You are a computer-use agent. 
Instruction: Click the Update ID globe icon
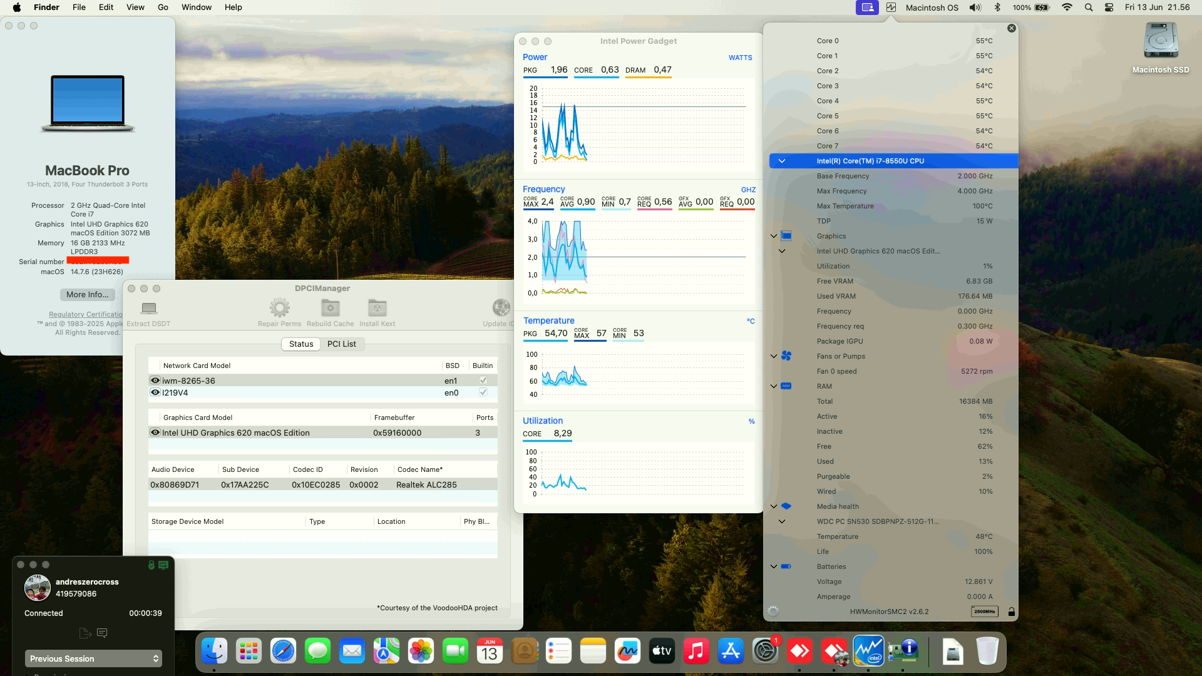501,307
